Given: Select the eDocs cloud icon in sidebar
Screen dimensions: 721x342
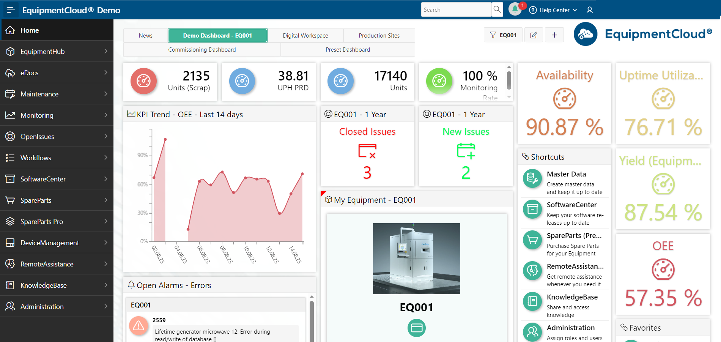Looking at the screenshot, I should [10, 72].
